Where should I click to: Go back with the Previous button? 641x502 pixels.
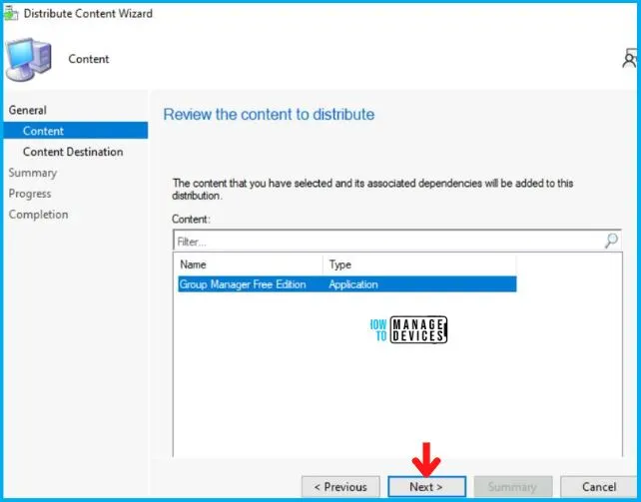tap(340, 486)
